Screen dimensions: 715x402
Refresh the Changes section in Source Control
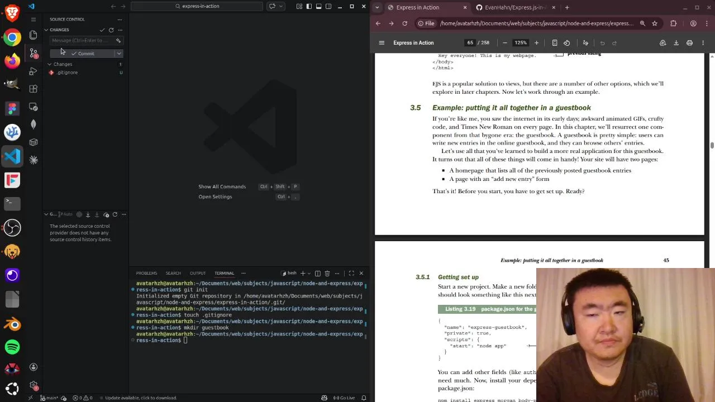pos(111,30)
